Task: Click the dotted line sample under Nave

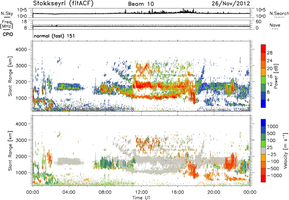Action: (275, 29)
